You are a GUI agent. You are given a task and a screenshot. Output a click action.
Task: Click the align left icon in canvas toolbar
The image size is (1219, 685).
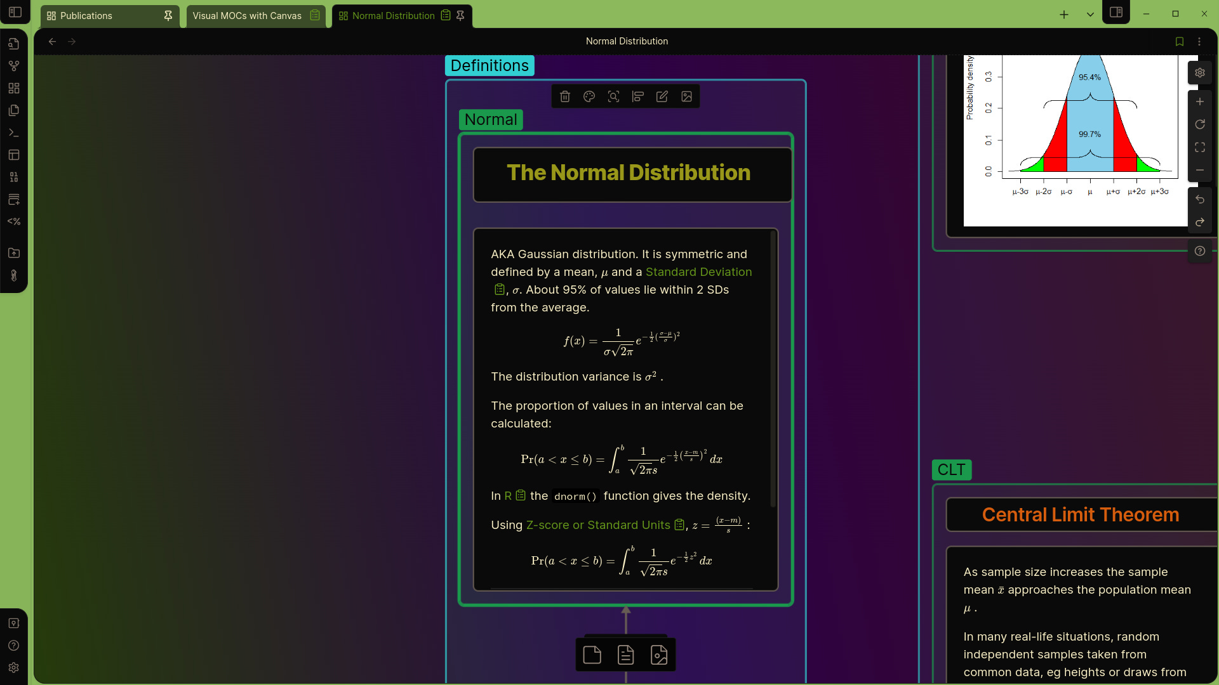638,96
